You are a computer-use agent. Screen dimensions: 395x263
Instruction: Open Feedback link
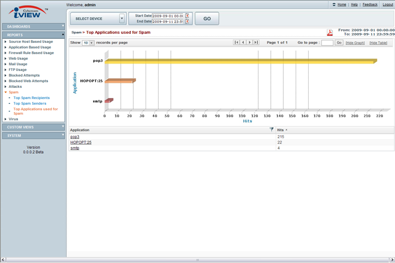coord(370,5)
